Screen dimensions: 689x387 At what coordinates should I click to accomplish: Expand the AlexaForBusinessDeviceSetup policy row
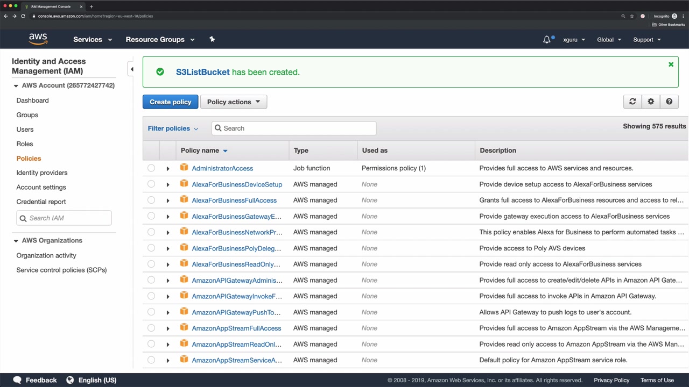168,185
